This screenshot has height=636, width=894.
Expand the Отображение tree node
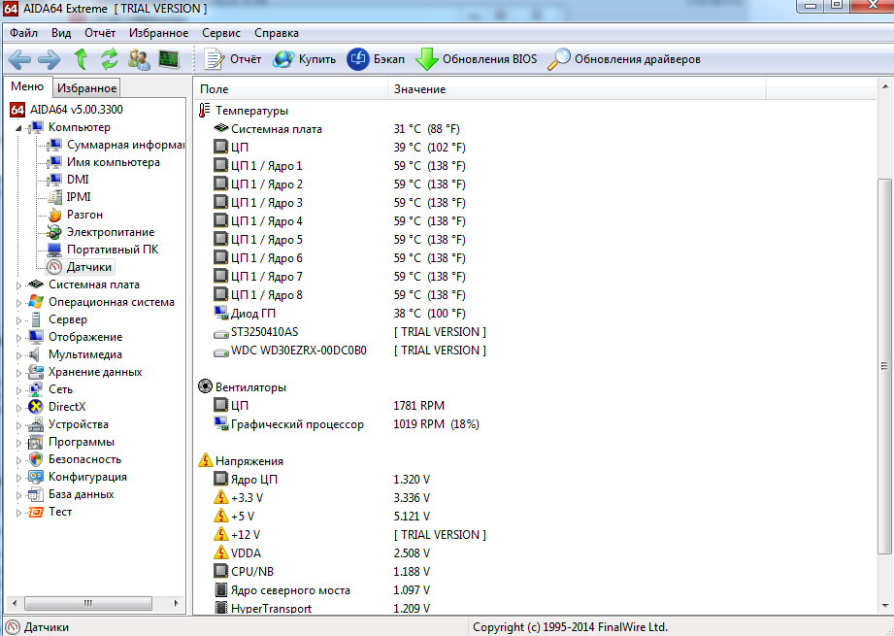(x=18, y=338)
